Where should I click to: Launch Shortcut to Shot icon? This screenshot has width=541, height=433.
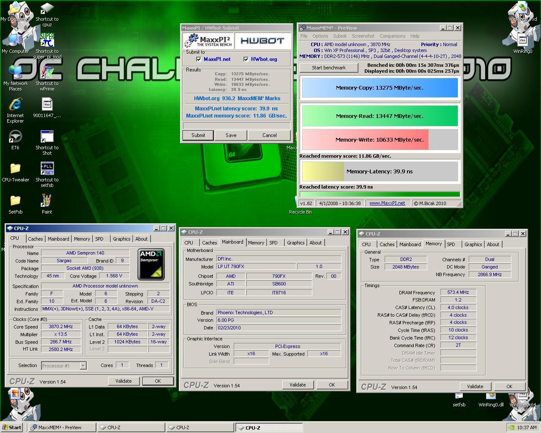coord(47,143)
